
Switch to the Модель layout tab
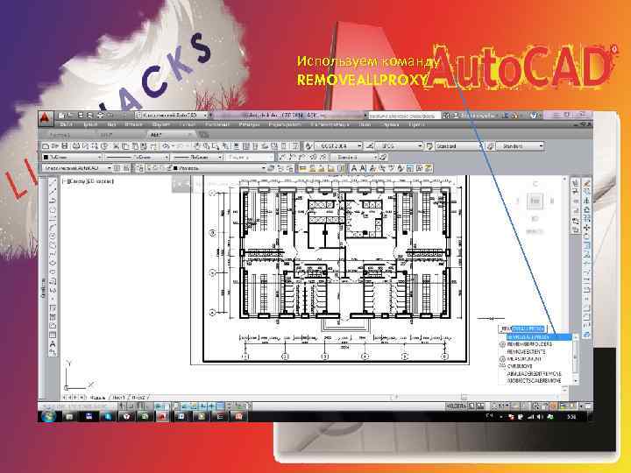(97, 398)
